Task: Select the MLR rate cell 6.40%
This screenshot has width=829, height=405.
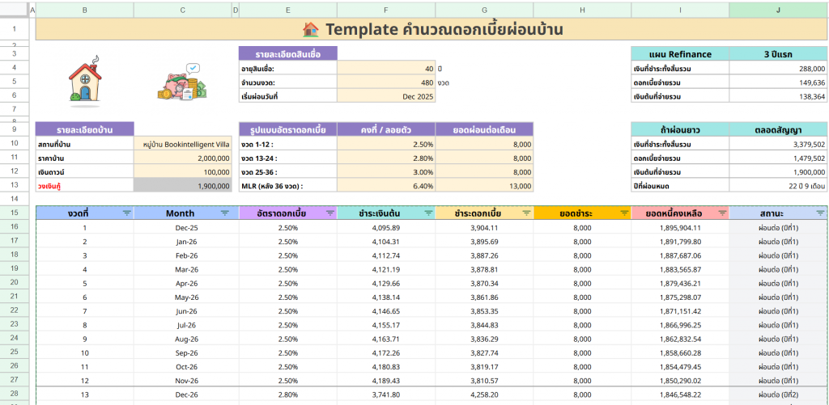Action: click(x=385, y=186)
